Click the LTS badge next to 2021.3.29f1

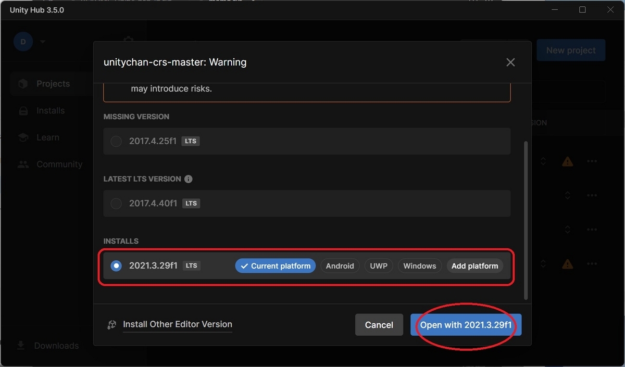[191, 265]
